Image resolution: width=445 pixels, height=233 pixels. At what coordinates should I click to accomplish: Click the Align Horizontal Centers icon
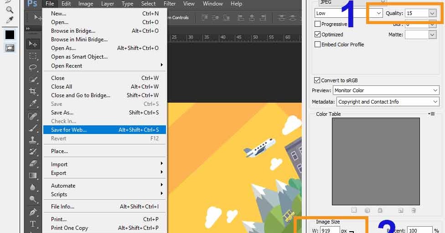pos(252,18)
